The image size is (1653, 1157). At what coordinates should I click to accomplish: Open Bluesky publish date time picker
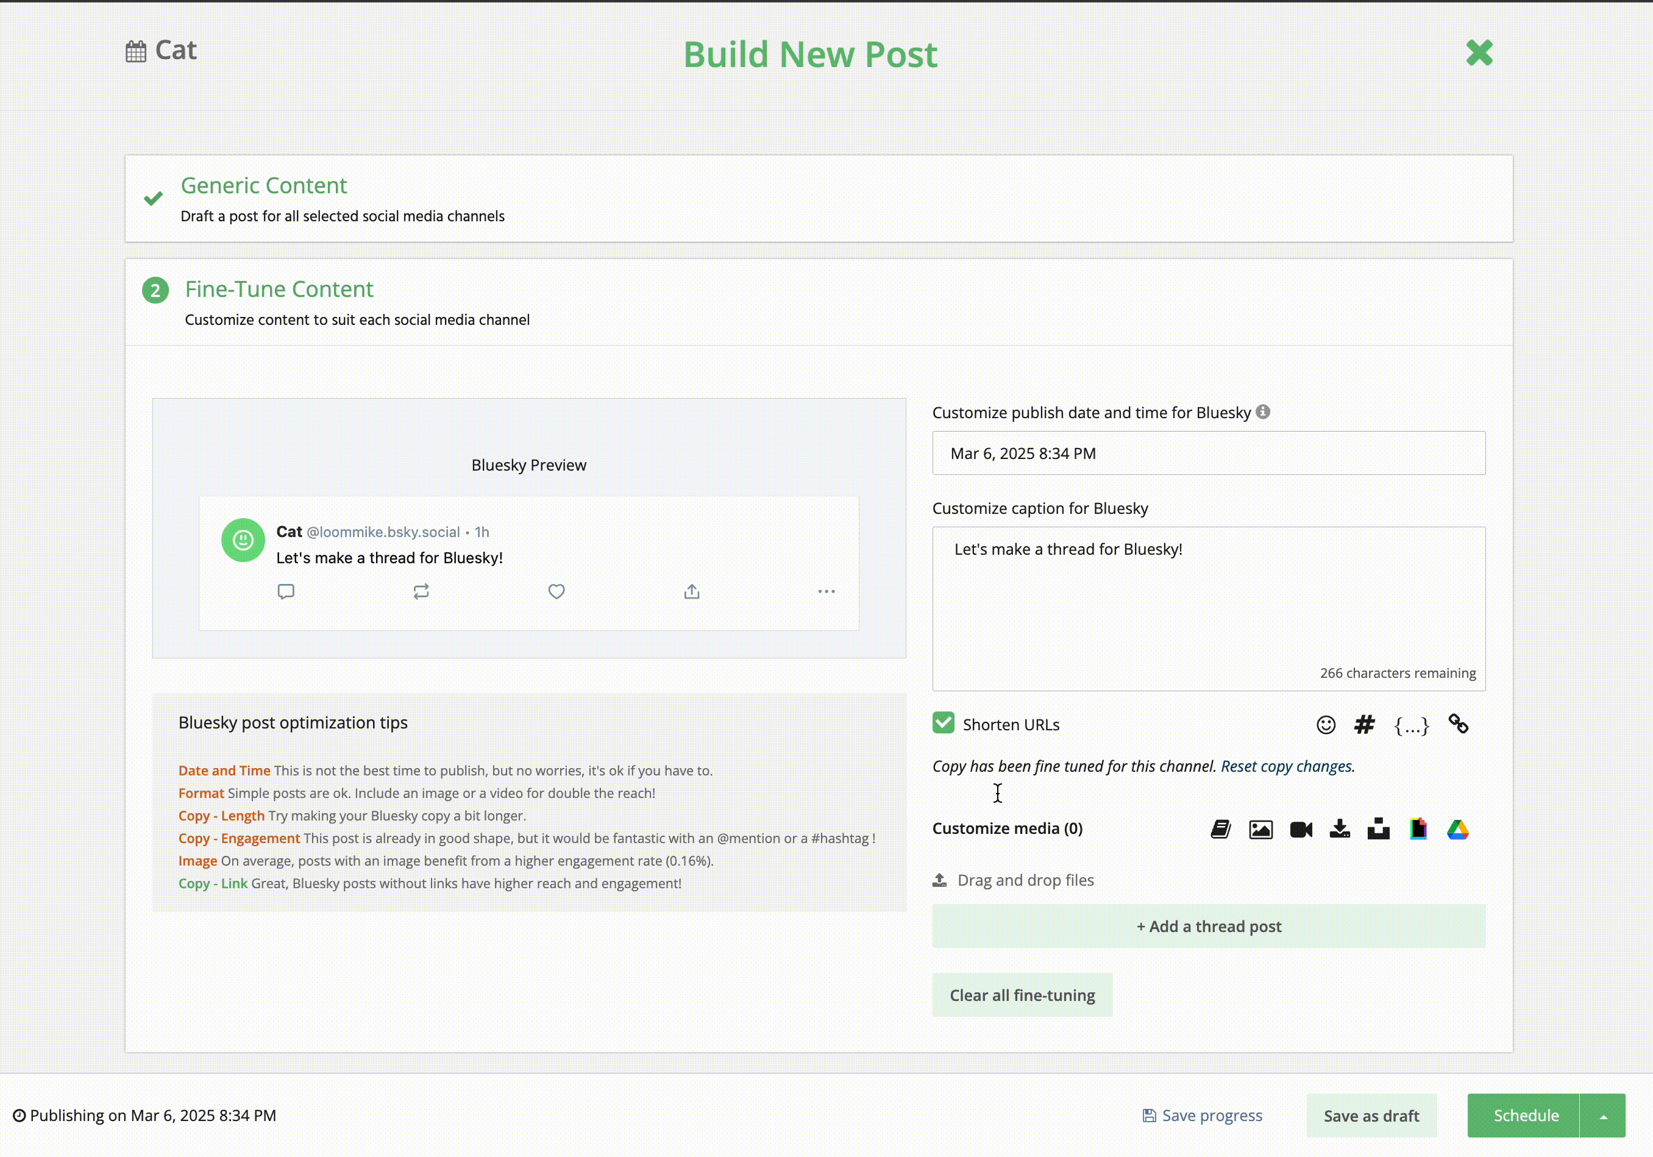coord(1208,453)
